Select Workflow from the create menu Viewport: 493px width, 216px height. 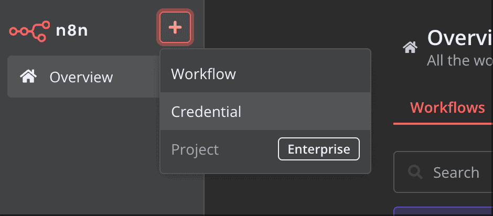[x=203, y=74]
